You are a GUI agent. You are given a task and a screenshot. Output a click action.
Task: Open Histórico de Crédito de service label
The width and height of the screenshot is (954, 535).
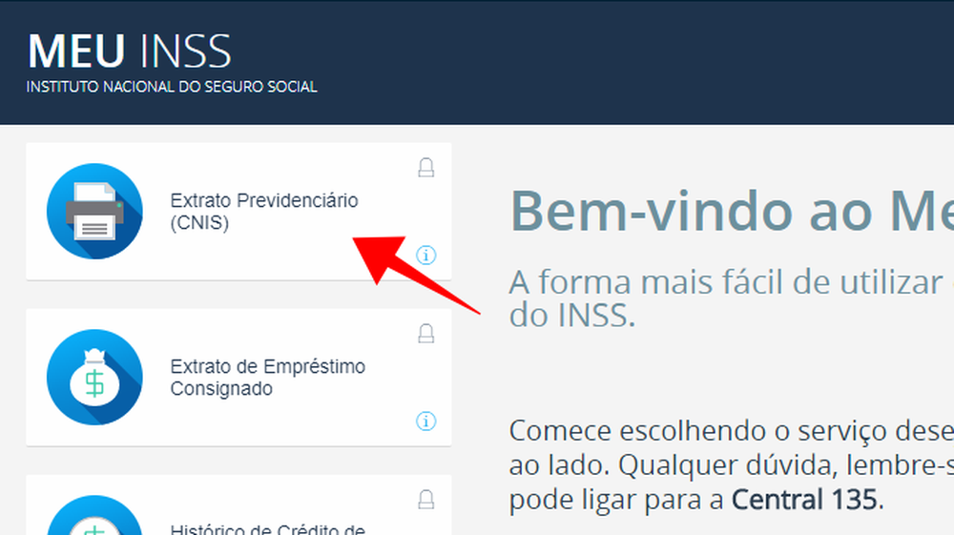click(268, 529)
